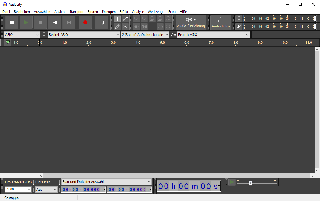The width and height of the screenshot is (320, 201).
Task: Open the Realtek ASIO recording device dropdown
Action: pyautogui.click(x=84, y=34)
